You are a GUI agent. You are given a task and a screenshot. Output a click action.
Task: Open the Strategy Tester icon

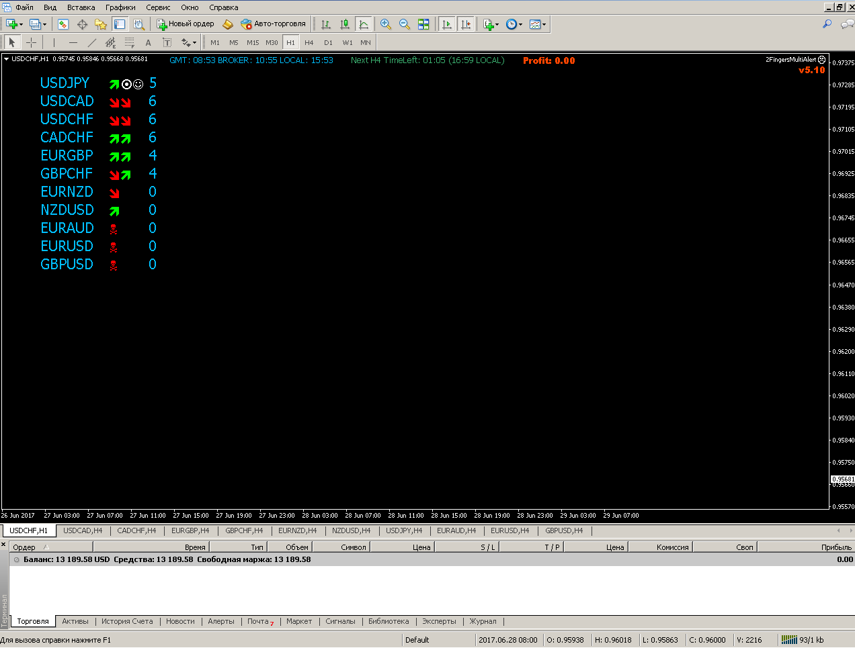(x=138, y=24)
